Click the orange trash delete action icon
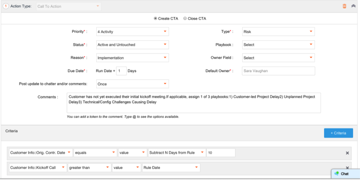 344,6
